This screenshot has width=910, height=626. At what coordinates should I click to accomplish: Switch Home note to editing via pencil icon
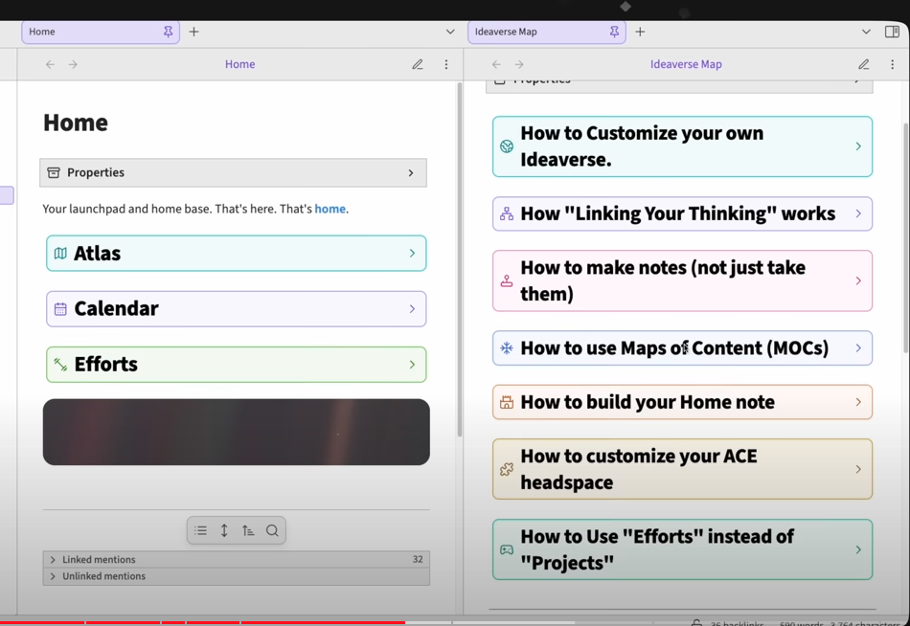(x=418, y=64)
